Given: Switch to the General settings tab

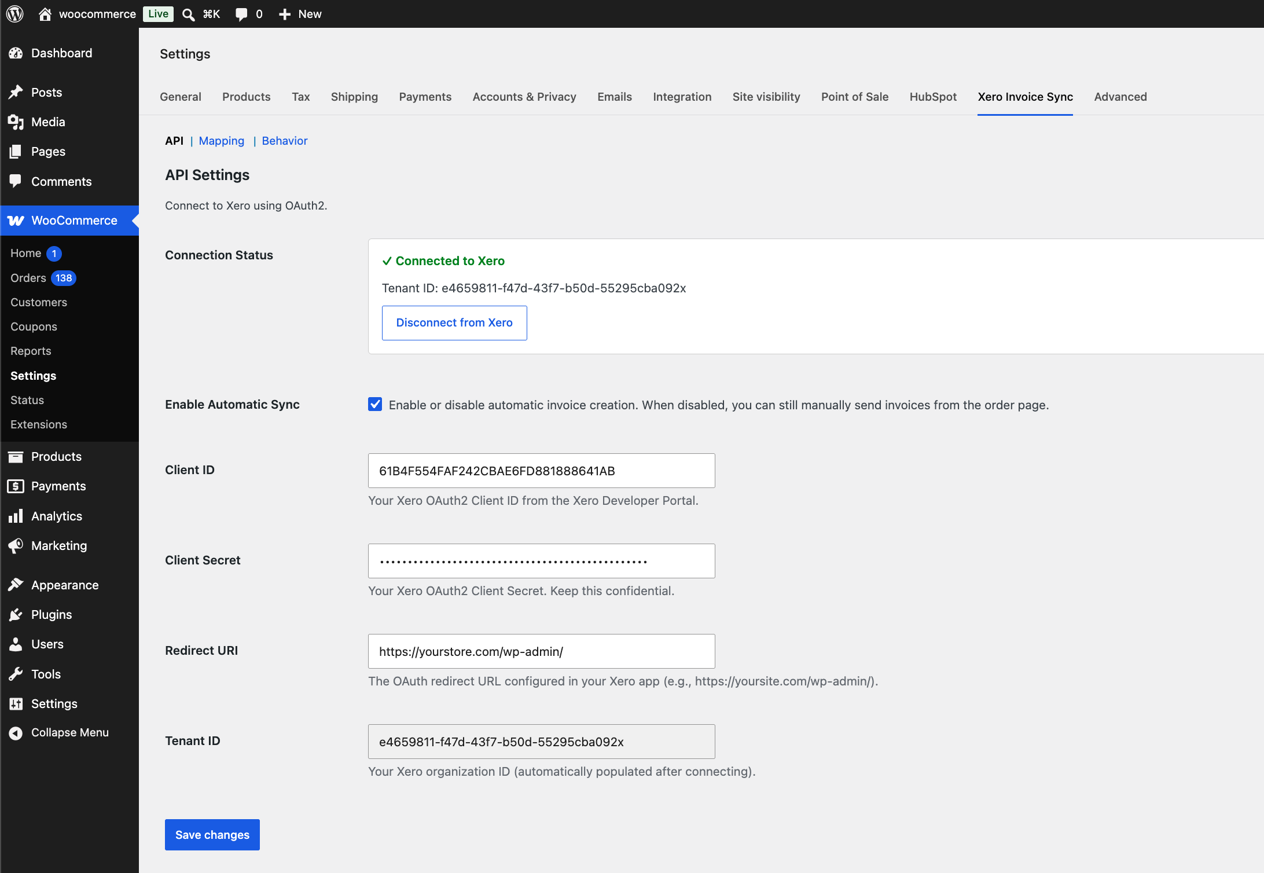Looking at the screenshot, I should [x=181, y=97].
